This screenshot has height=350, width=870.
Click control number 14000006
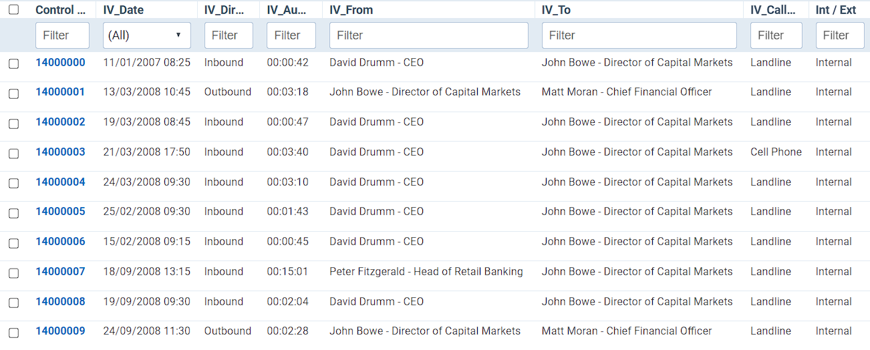[x=60, y=242]
